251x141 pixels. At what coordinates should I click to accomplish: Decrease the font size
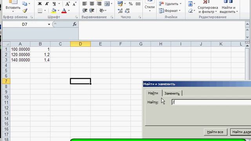pyautogui.click(x=75, y=4)
